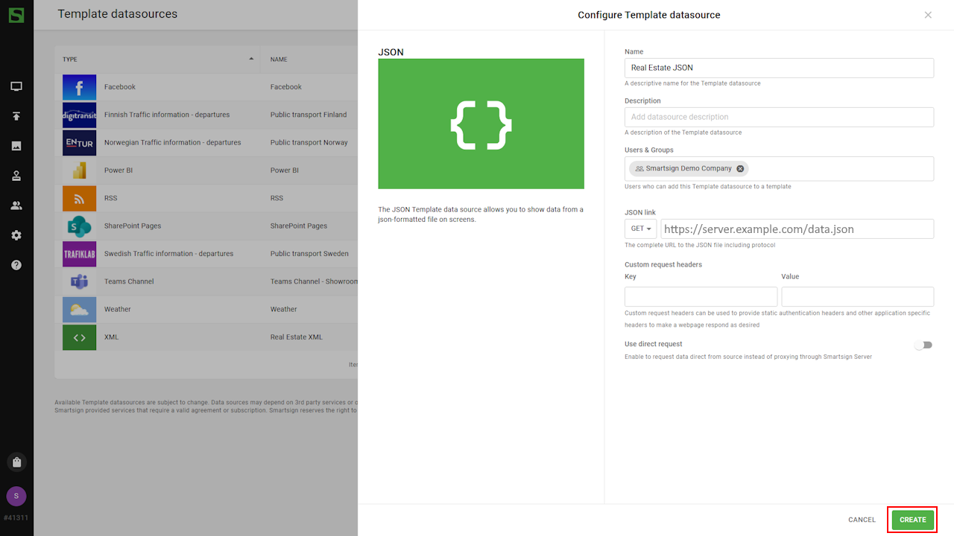Sort the table by the TYPE column arrow
The width and height of the screenshot is (954, 536).
[x=251, y=59]
